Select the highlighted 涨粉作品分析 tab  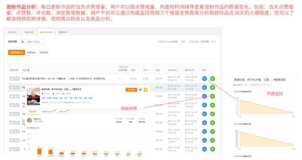[x=46, y=32]
